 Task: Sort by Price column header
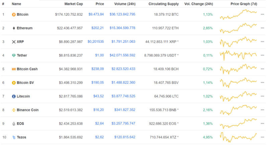tap(99, 4)
